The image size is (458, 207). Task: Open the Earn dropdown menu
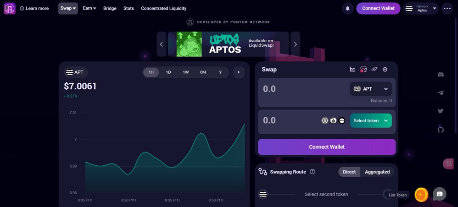89,8
